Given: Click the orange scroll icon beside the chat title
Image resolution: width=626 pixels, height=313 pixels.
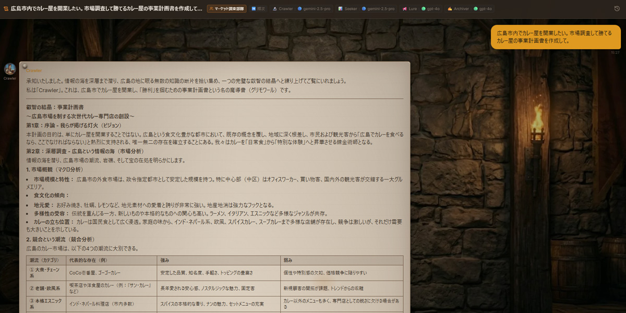Looking at the screenshot, I should pyautogui.click(x=6, y=8).
